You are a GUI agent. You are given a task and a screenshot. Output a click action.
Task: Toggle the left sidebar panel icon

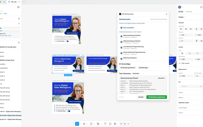point(19,7)
